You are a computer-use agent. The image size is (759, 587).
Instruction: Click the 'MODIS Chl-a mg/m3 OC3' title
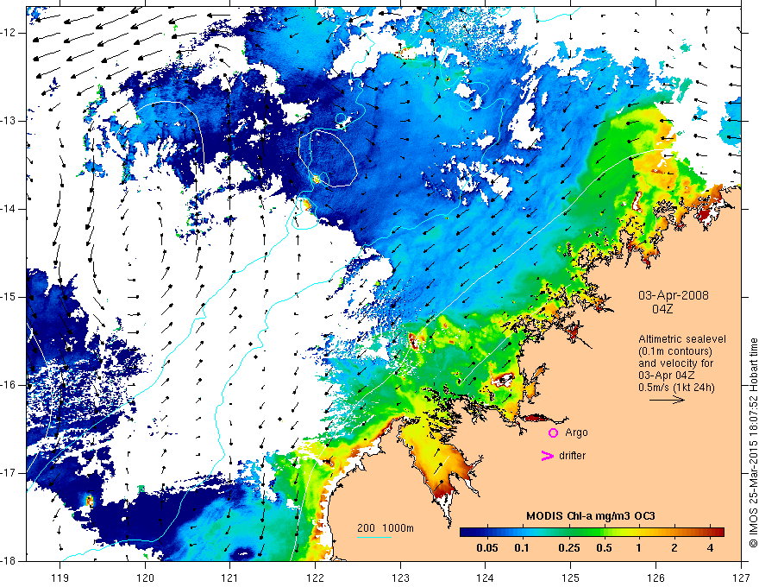591,516
